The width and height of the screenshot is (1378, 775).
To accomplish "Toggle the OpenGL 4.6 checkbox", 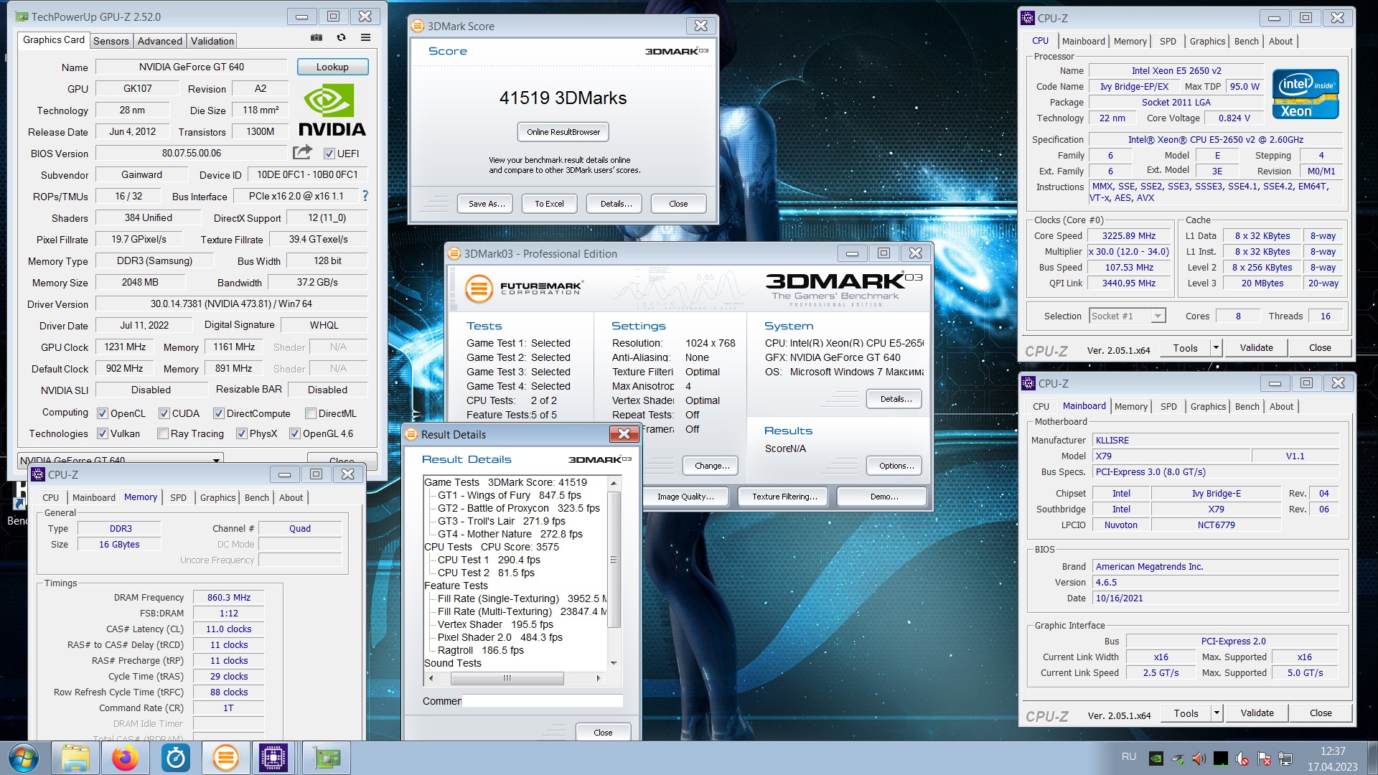I will click(295, 433).
